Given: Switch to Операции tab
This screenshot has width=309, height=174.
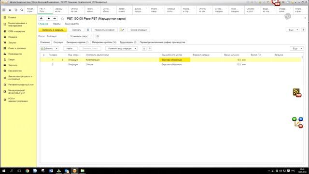Looking at the screenshot, I should [x=58, y=42].
